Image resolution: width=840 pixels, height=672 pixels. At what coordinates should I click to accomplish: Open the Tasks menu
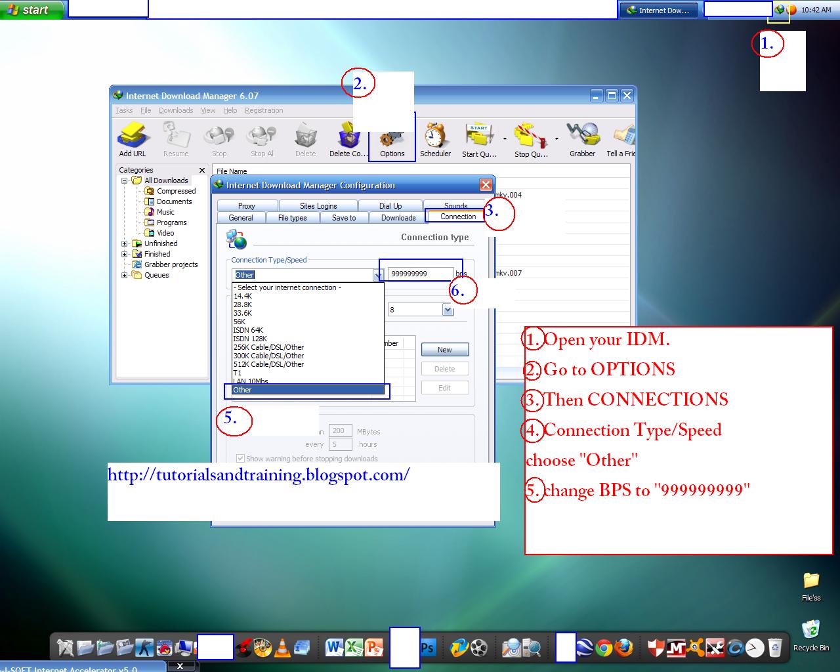click(124, 110)
